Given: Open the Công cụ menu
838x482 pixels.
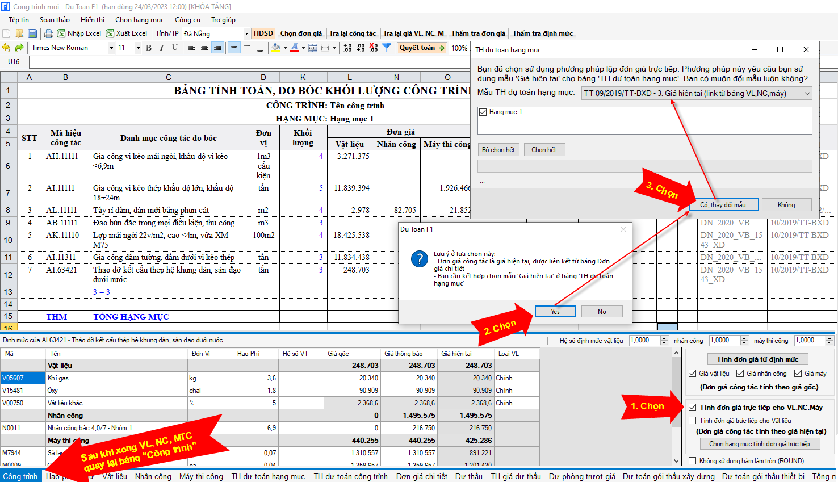Looking at the screenshot, I should 187,20.
